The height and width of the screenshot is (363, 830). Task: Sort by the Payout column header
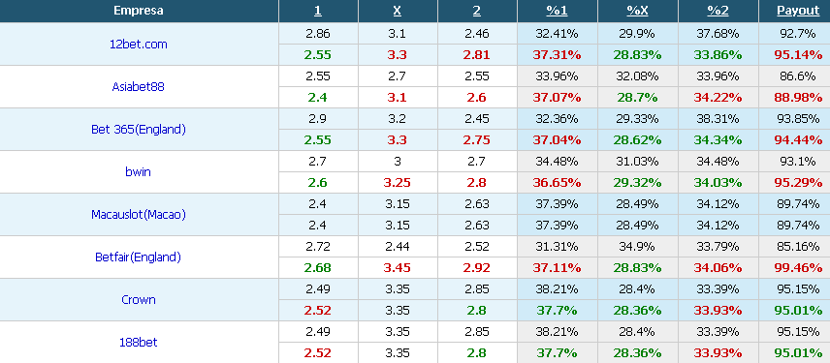[x=798, y=11]
